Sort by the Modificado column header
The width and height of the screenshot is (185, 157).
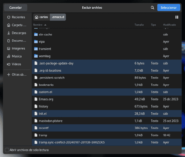click(169, 25)
